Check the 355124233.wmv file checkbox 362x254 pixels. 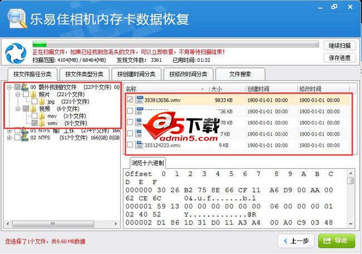coord(130,145)
